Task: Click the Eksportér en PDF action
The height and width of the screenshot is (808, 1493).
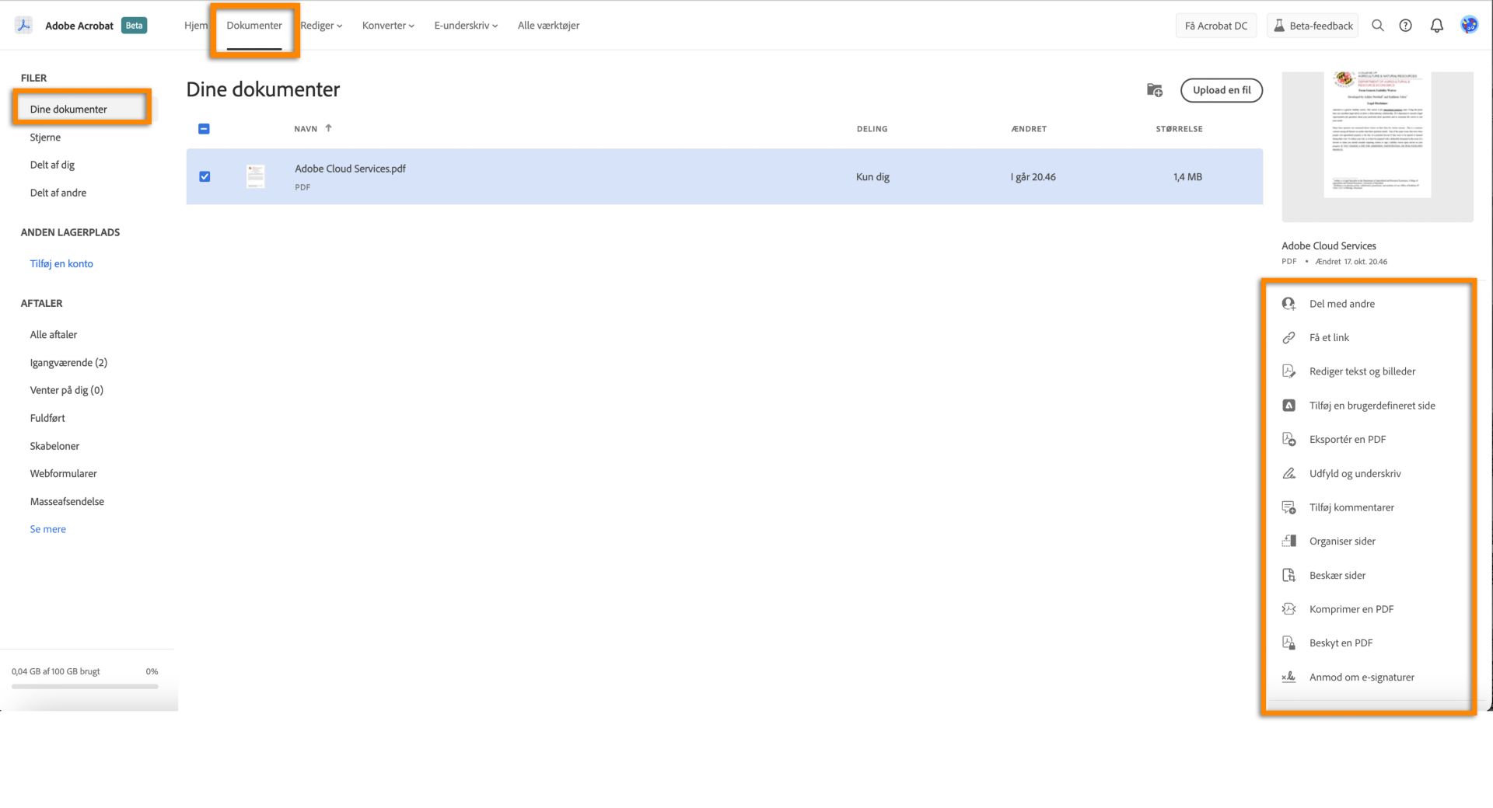Action: [x=1348, y=440]
